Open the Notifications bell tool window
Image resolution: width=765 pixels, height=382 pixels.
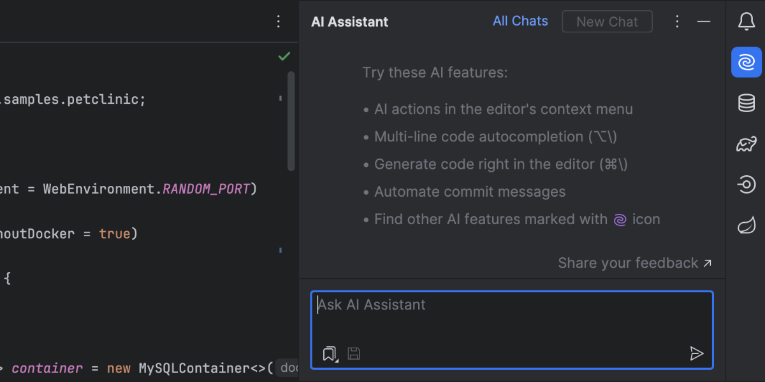[746, 22]
